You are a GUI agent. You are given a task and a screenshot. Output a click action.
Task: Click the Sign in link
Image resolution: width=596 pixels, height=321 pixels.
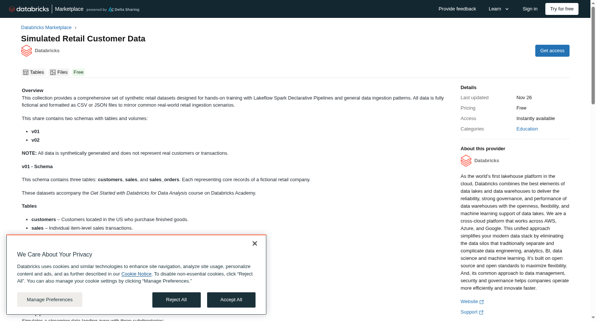tap(530, 9)
